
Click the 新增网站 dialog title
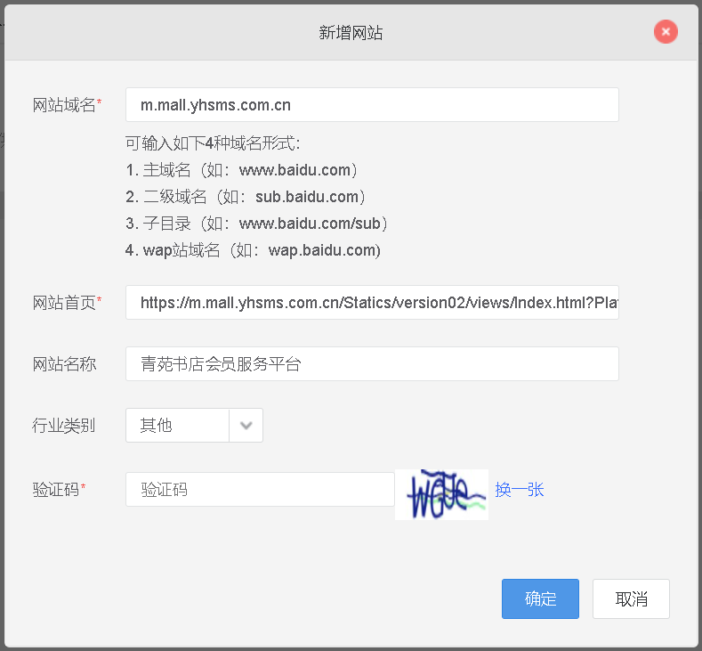(351, 34)
